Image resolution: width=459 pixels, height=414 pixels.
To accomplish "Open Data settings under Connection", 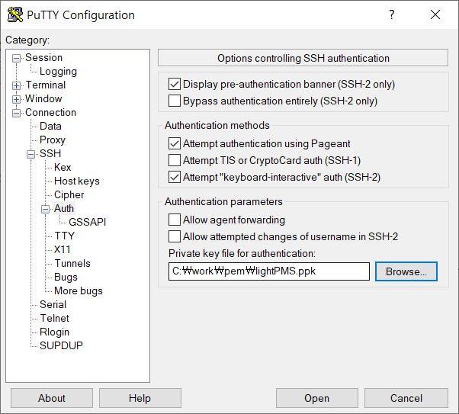I will 50,127.
